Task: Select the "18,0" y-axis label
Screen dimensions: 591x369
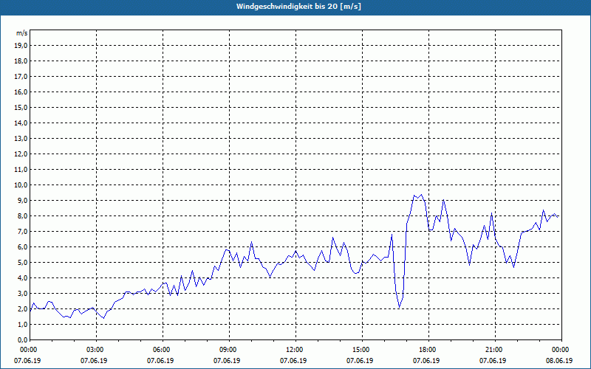Action: point(21,61)
